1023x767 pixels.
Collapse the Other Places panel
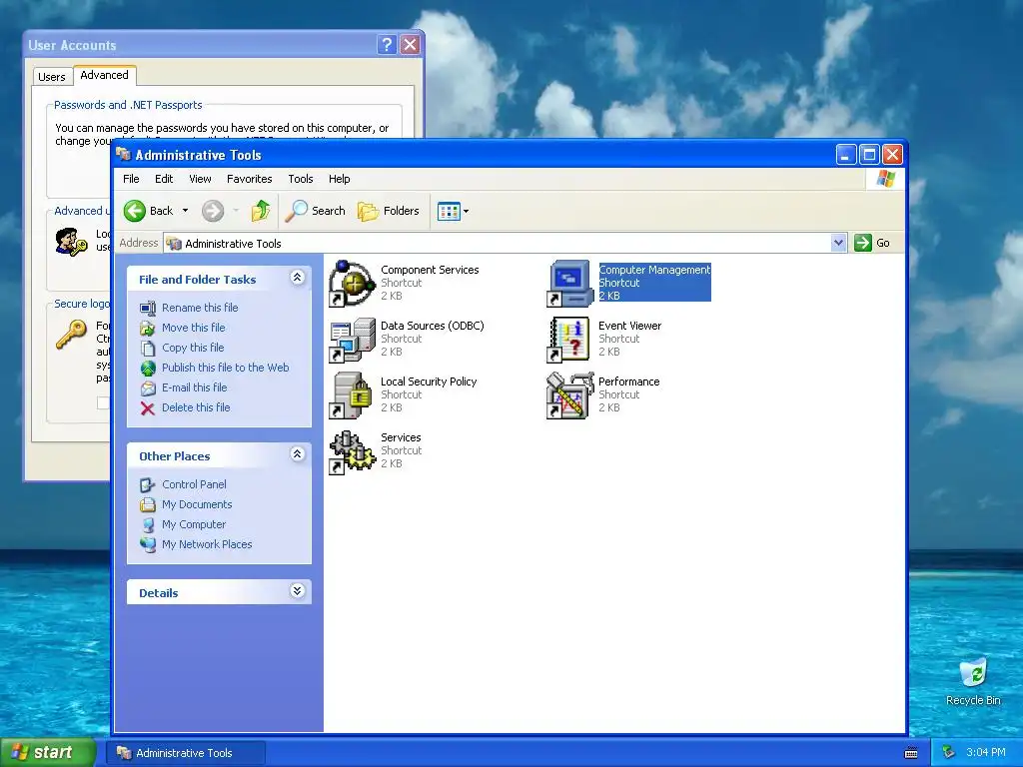[297, 454]
